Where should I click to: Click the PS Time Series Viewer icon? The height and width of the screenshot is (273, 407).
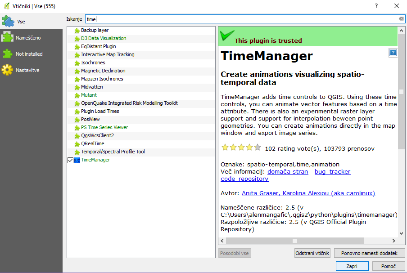tap(77, 128)
